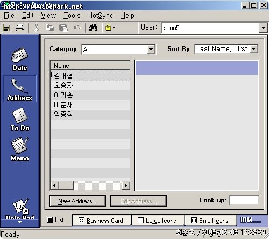The height and width of the screenshot is (239, 269).
Task: Click the Name column header
Action: tap(90, 65)
